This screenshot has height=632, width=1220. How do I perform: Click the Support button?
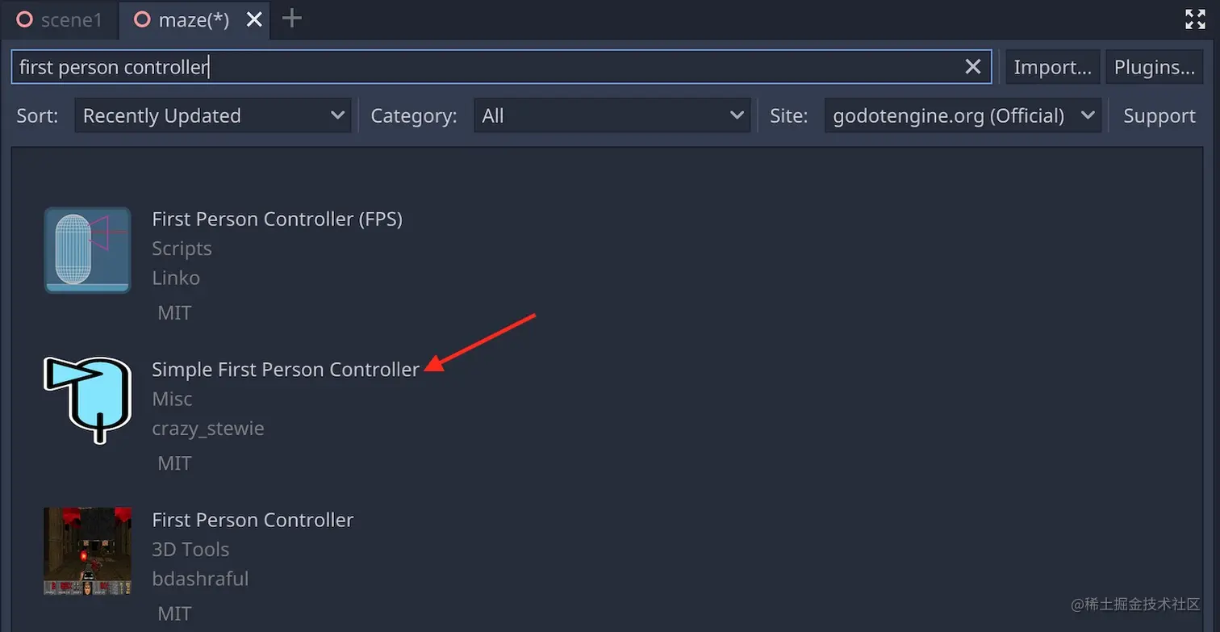click(x=1158, y=115)
